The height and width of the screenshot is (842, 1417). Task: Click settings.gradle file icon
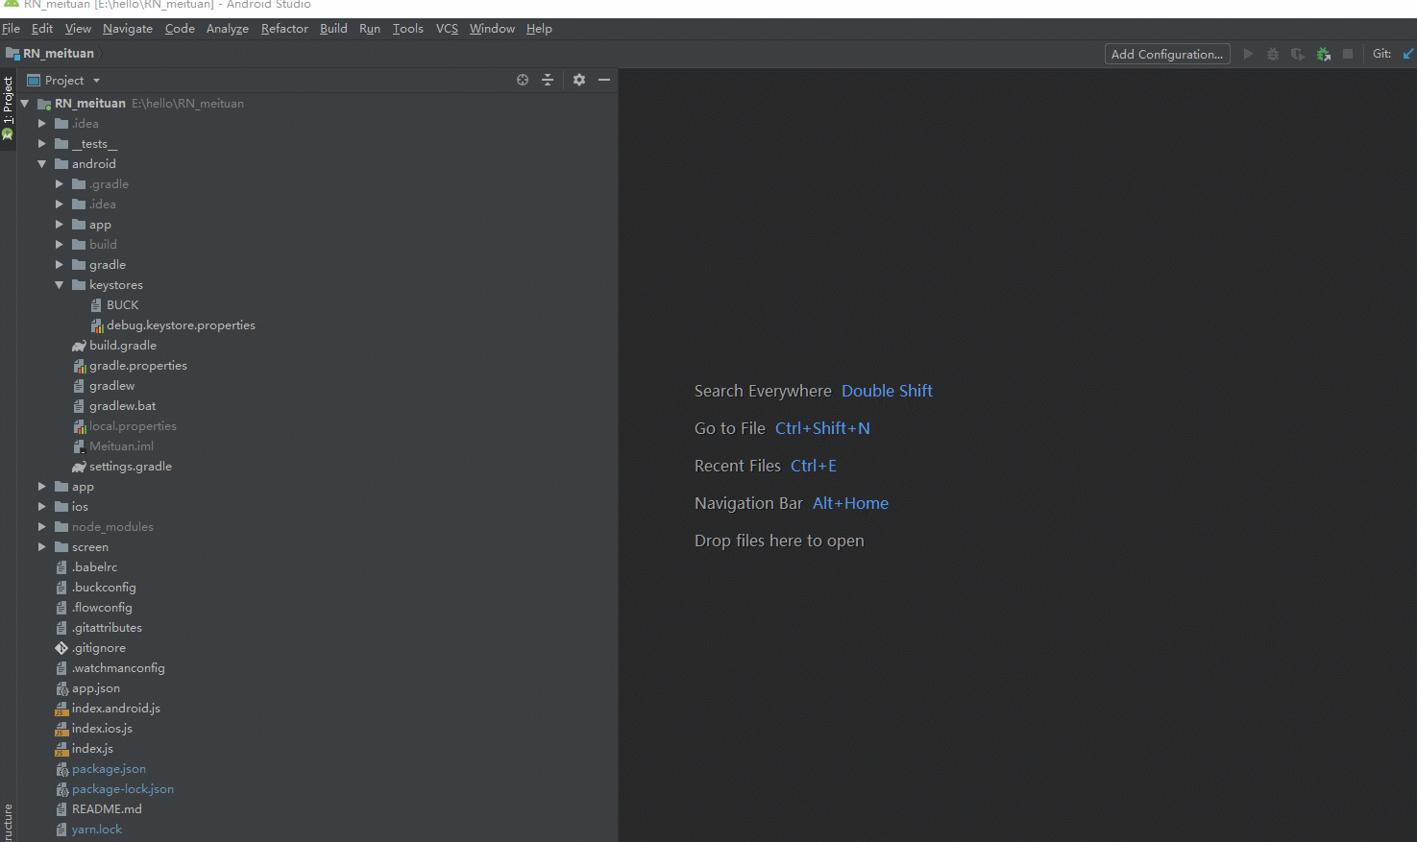79,467
